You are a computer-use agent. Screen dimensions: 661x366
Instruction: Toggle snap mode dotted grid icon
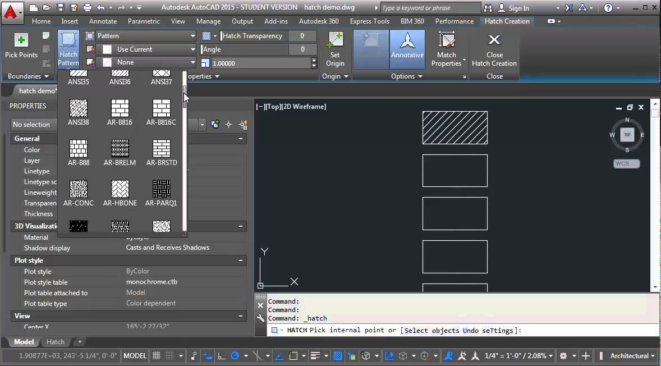[x=170, y=356]
